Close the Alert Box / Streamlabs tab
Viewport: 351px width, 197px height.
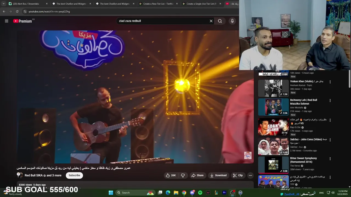(x=47, y=4)
